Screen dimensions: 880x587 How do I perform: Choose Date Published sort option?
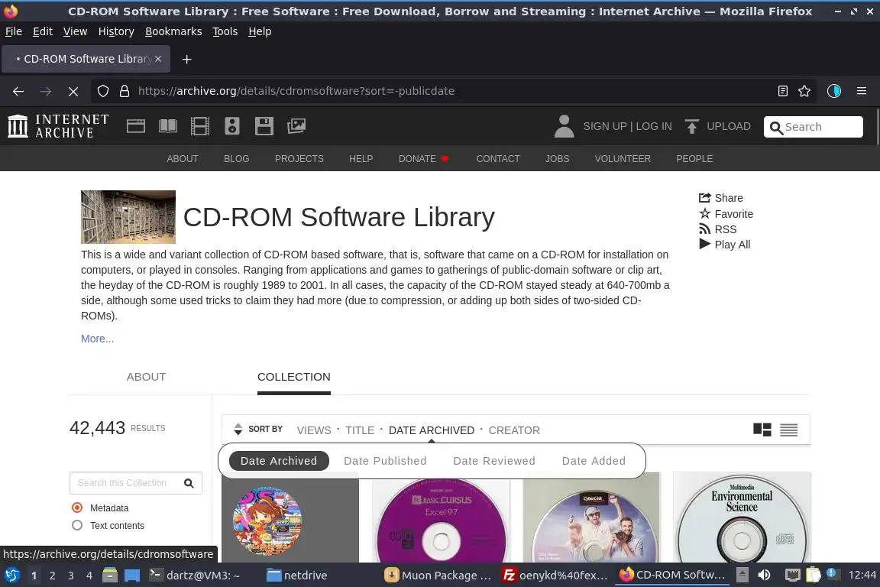coord(385,461)
